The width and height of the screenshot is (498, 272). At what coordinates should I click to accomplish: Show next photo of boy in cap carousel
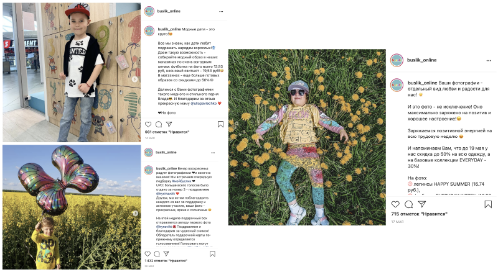tap(135, 79)
